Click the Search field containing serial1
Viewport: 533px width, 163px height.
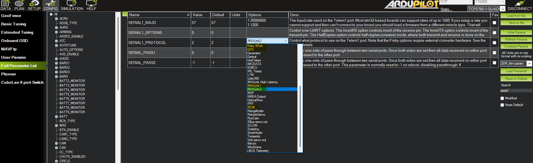[x=516, y=91]
